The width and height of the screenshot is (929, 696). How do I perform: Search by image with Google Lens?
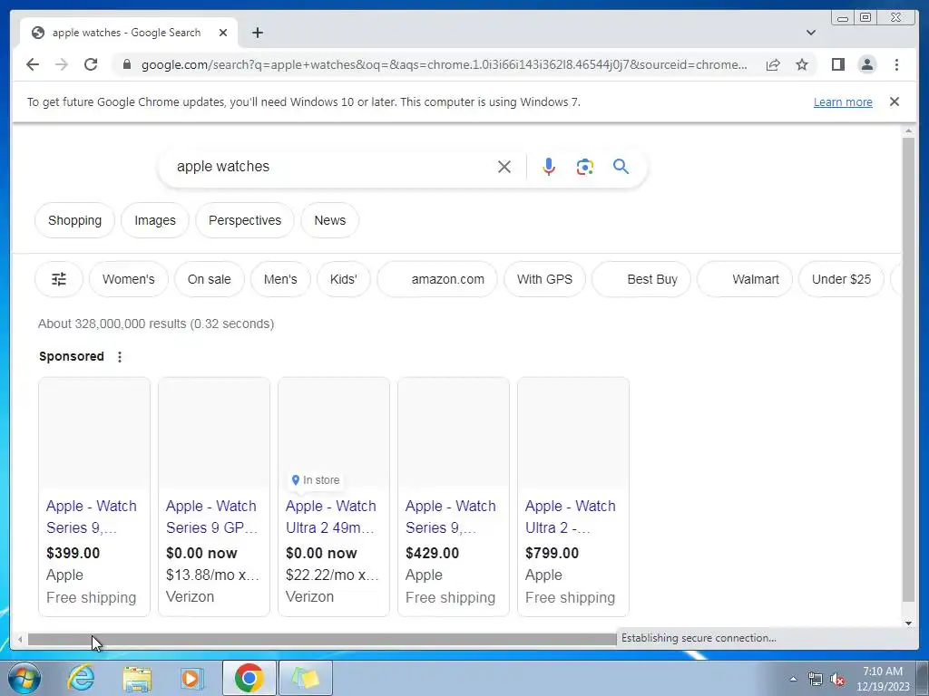click(585, 167)
